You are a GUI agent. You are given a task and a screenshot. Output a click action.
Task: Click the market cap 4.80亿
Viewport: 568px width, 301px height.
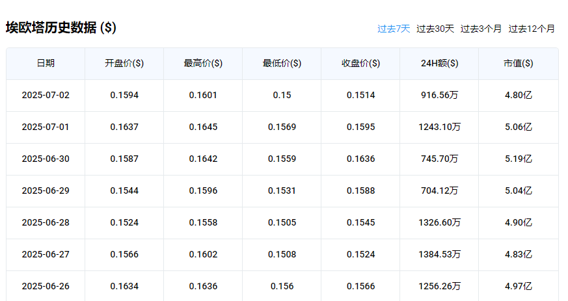tap(519, 95)
